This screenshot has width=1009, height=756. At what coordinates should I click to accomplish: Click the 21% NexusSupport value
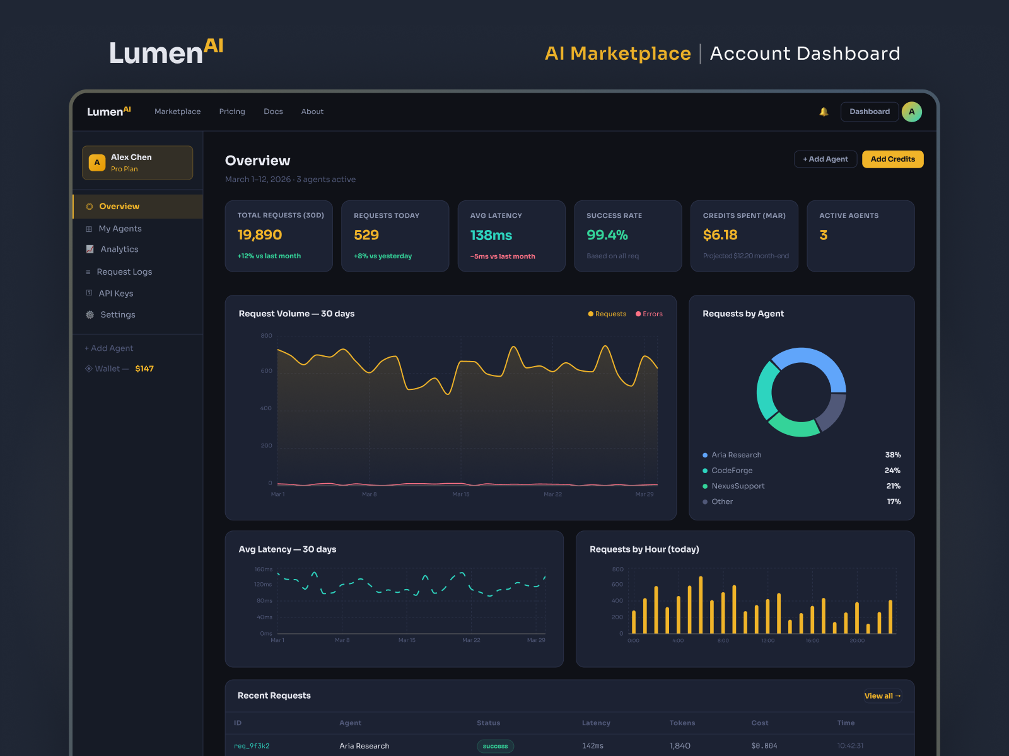[894, 486]
